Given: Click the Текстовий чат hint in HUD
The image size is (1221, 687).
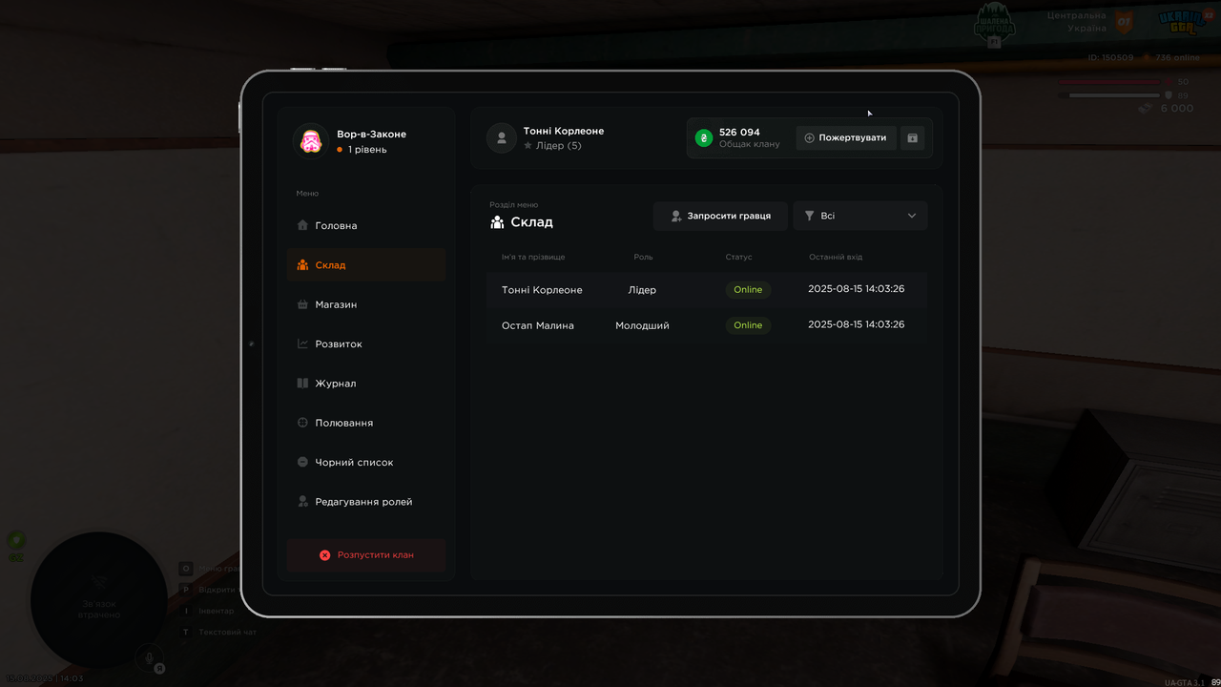Looking at the screenshot, I should [x=227, y=632].
